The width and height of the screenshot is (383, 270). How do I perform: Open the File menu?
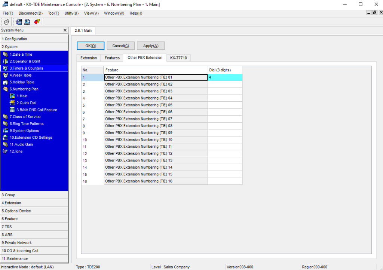(8, 13)
